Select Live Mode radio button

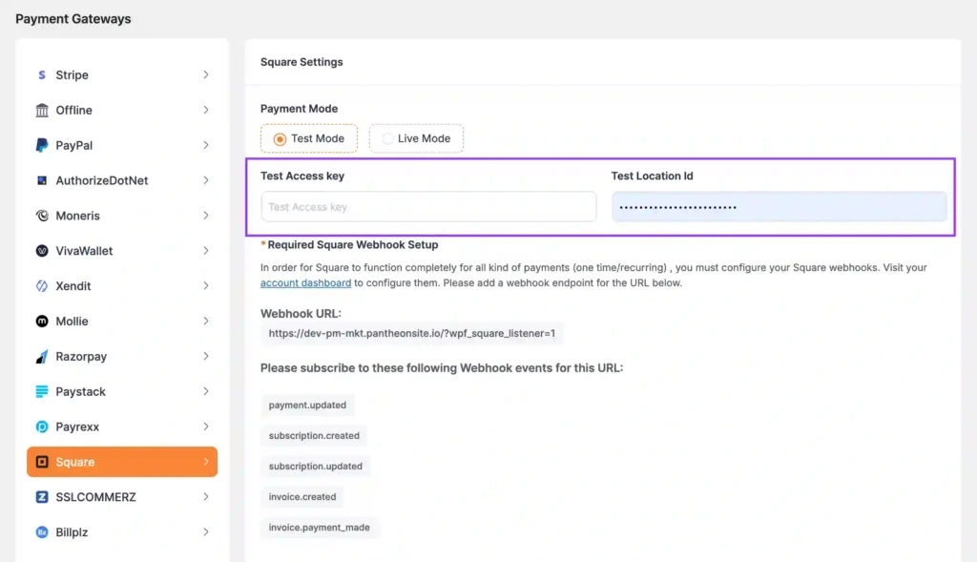pyautogui.click(x=387, y=138)
